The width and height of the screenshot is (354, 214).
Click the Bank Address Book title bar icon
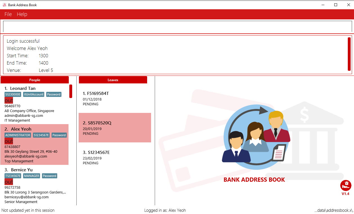click(5, 5)
